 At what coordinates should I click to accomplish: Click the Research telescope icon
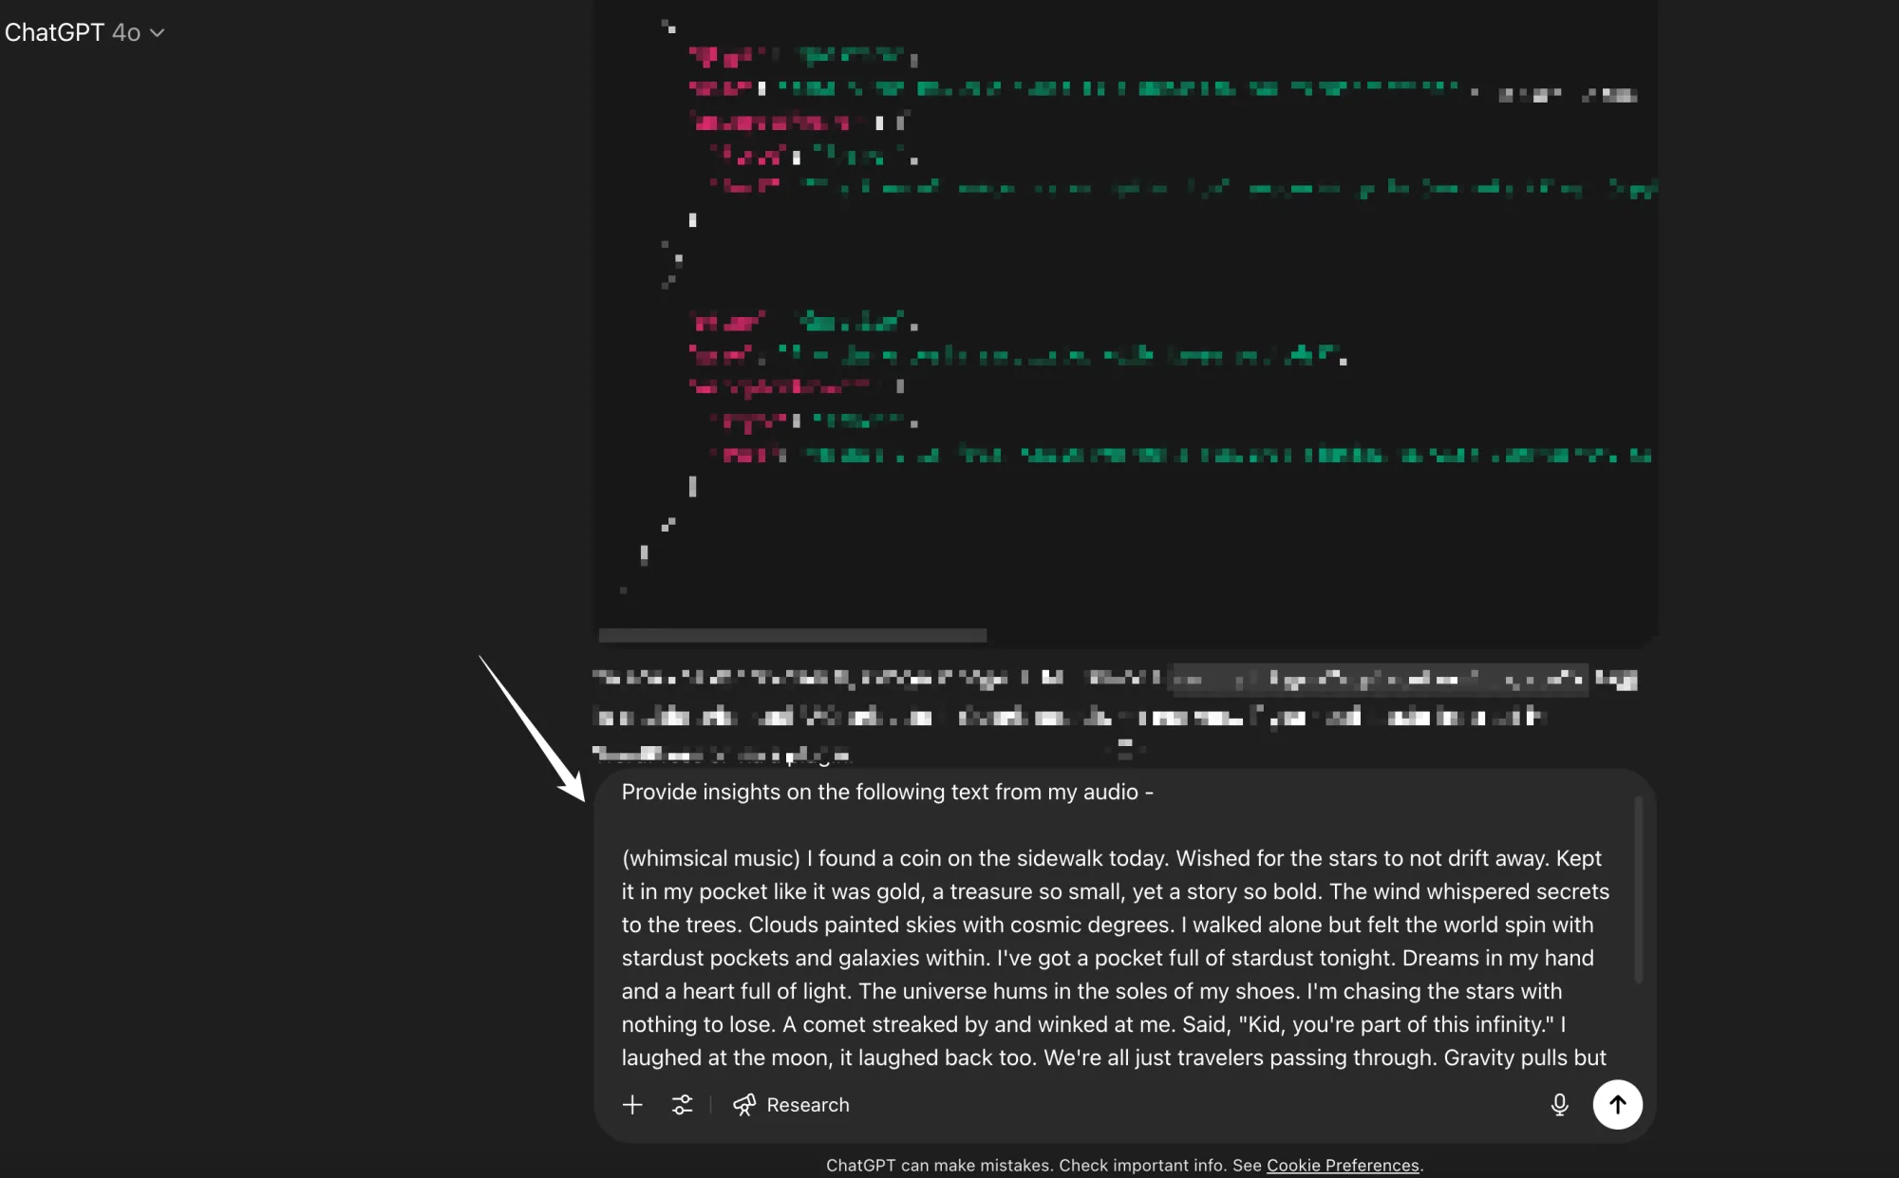pos(744,1104)
